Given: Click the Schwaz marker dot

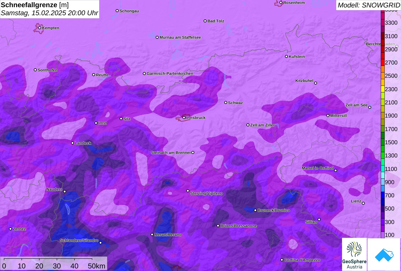Looking at the screenshot, I should point(226,102).
